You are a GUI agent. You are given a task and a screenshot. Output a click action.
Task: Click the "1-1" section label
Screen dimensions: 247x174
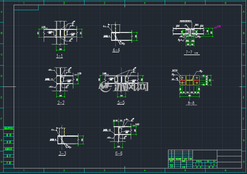point(60,56)
